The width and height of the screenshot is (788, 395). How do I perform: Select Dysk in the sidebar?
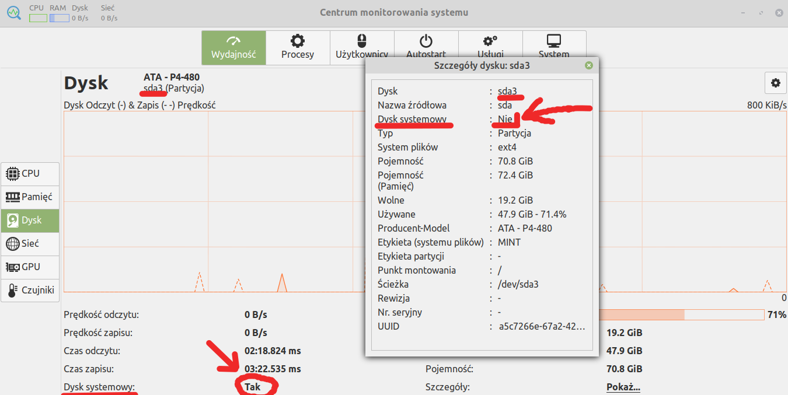coord(30,221)
